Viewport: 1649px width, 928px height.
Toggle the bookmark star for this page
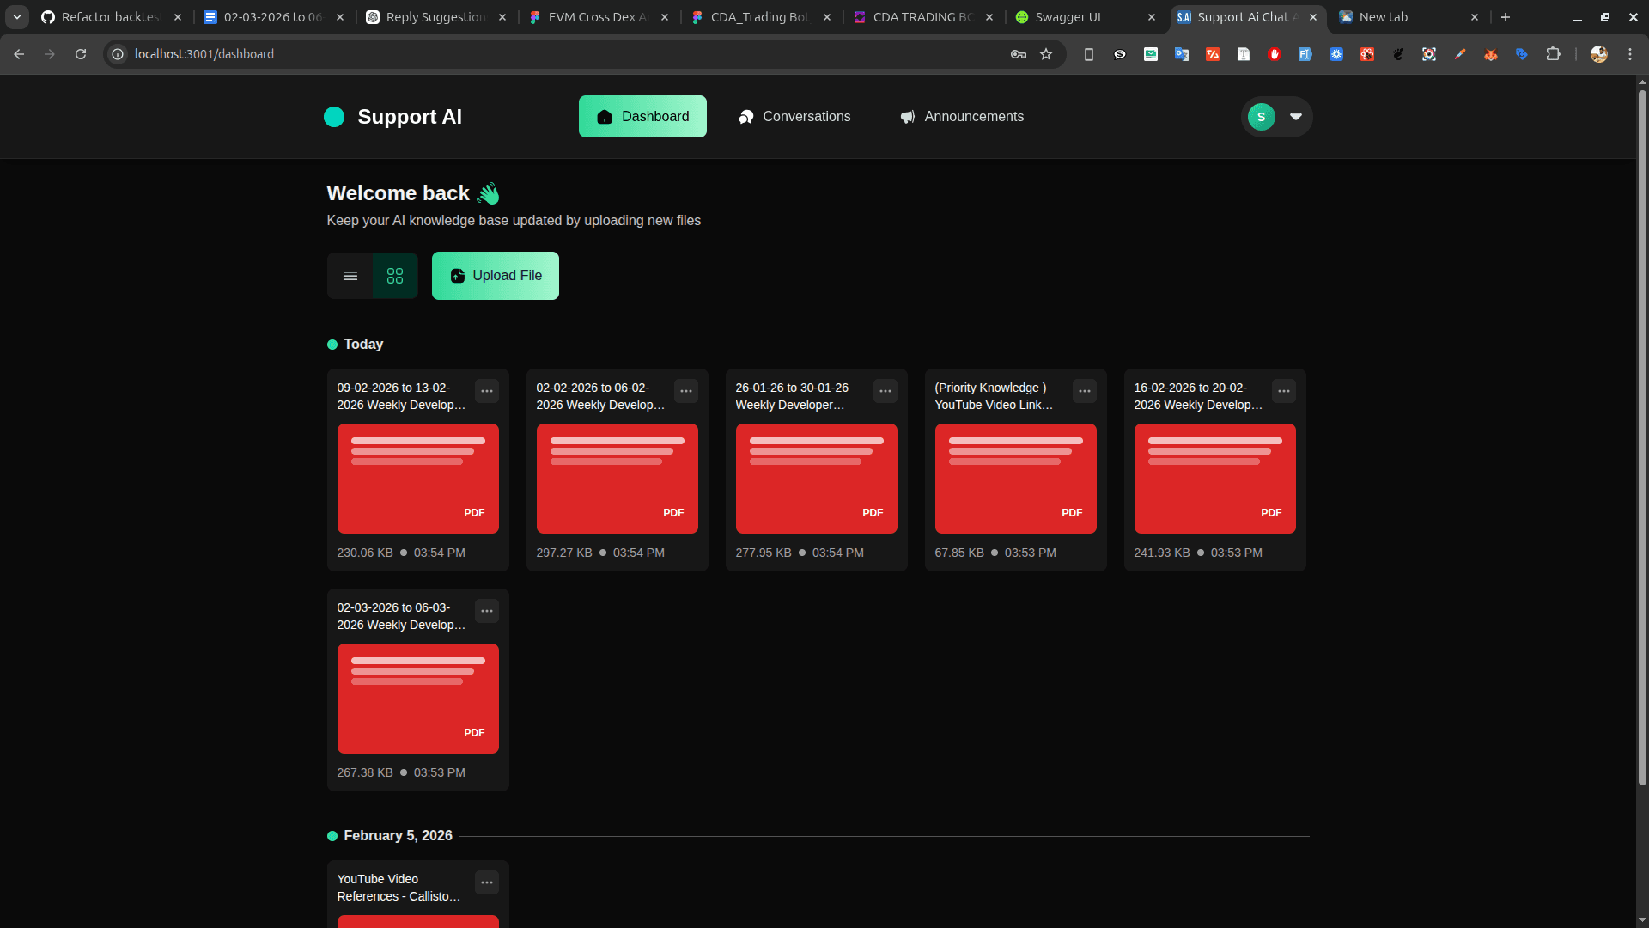click(x=1047, y=54)
